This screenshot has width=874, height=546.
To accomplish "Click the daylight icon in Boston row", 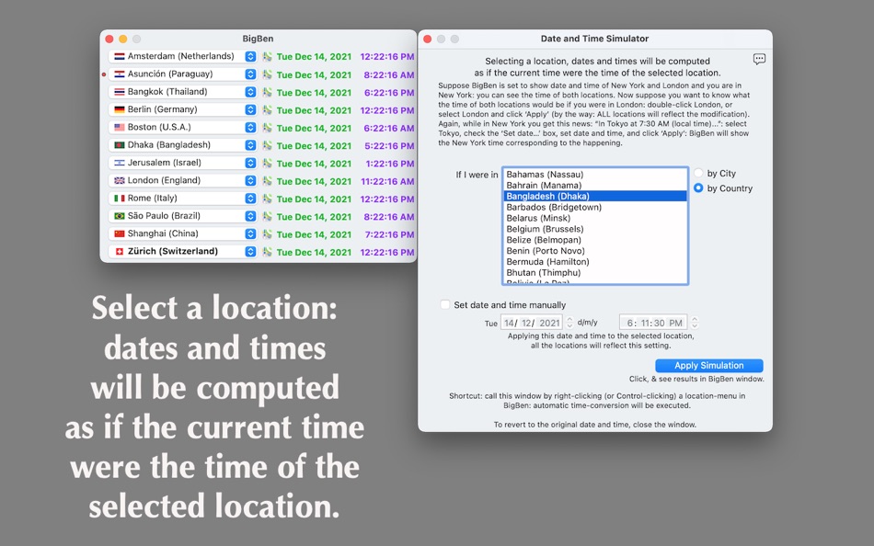I will (268, 128).
